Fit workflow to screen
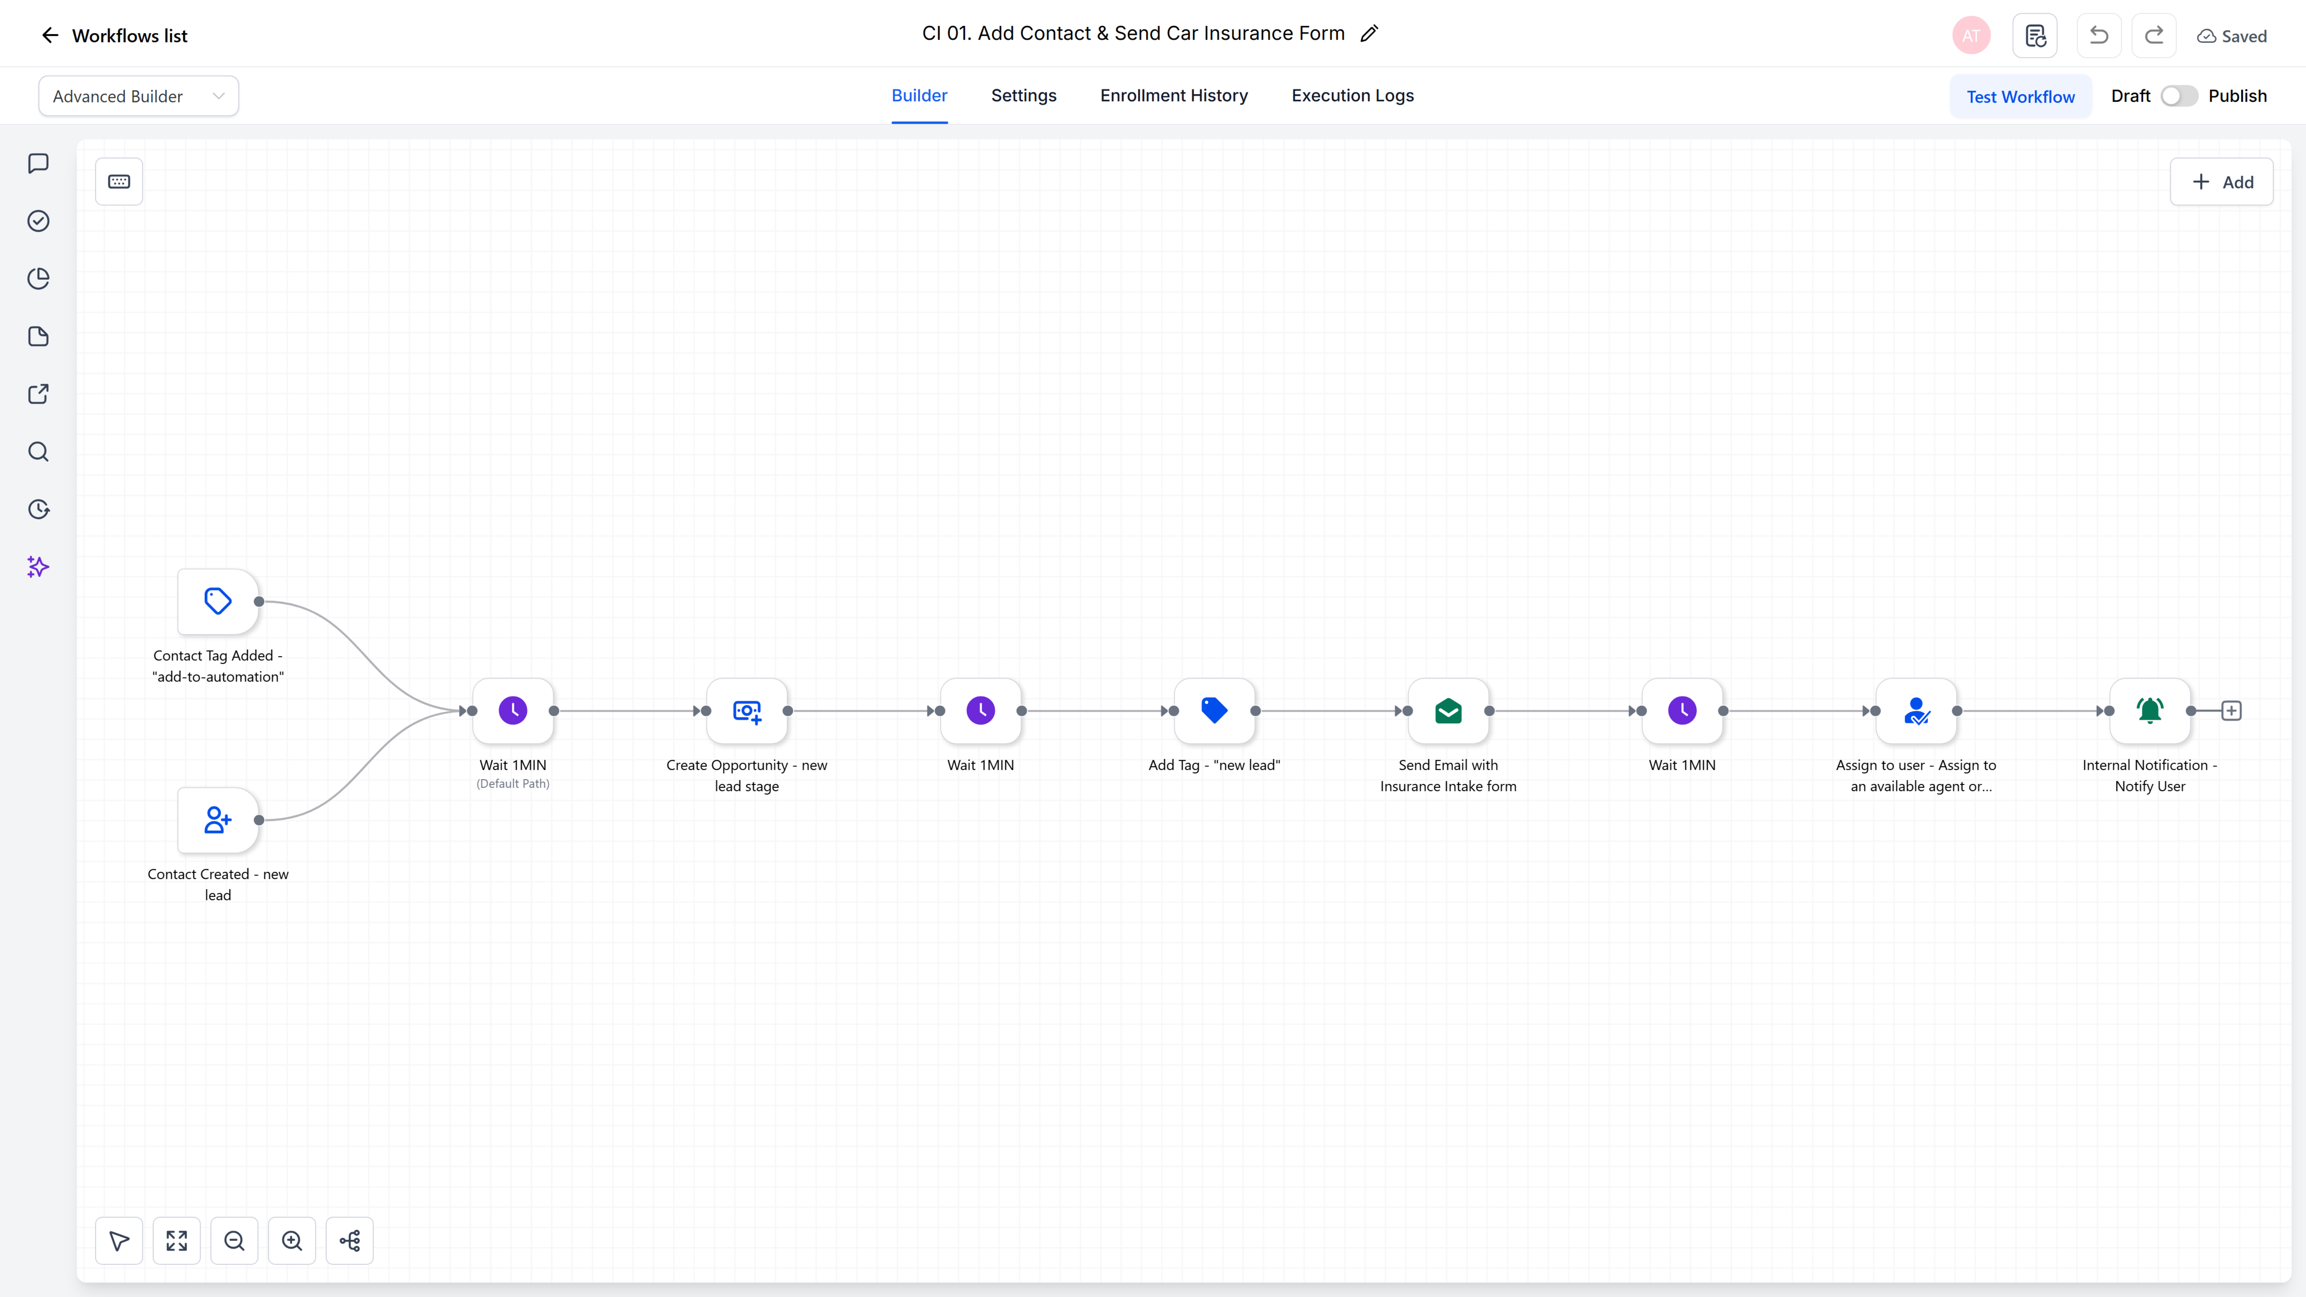 pos(176,1241)
